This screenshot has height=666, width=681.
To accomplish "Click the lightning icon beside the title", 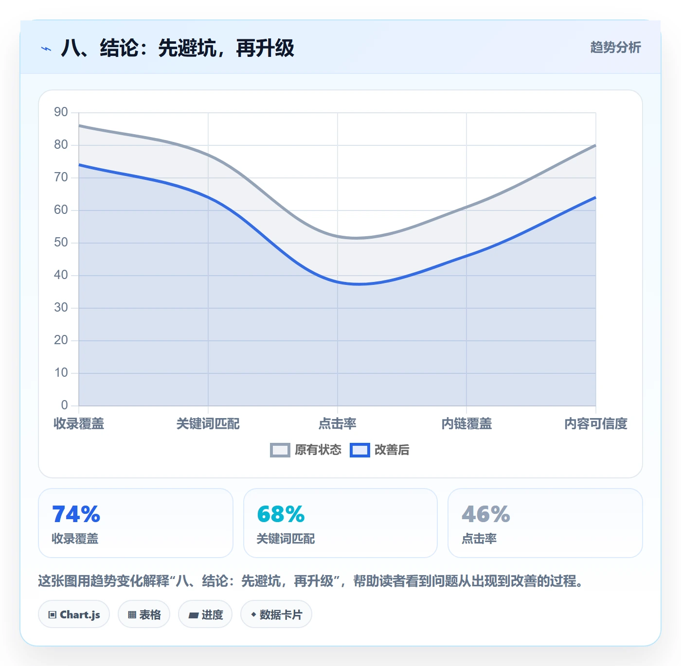I will pos(46,49).
